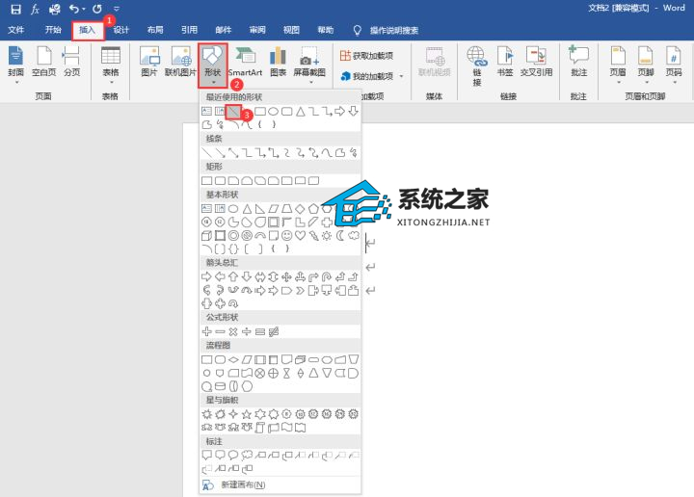Open the 布局 Layout tab
This screenshot has height=497, width=694.
[x=155, y=30]
